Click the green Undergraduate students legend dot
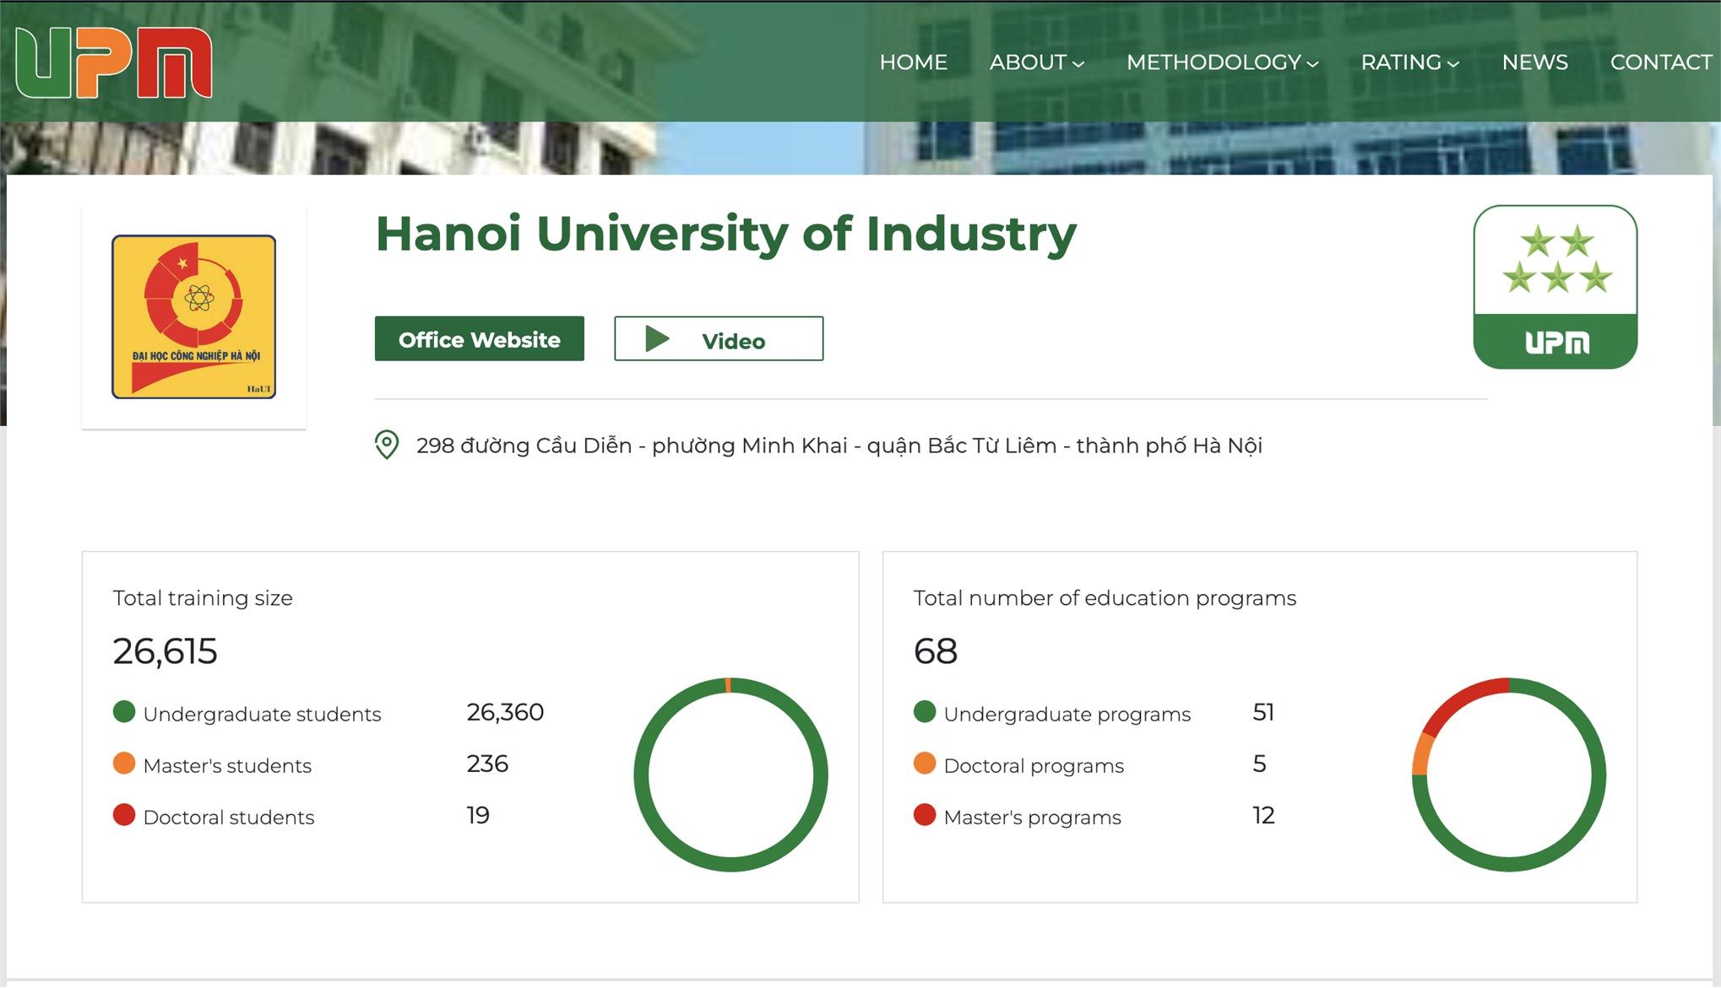The height and width of the screenshot is (988, 1721). [x=124, y=712]
